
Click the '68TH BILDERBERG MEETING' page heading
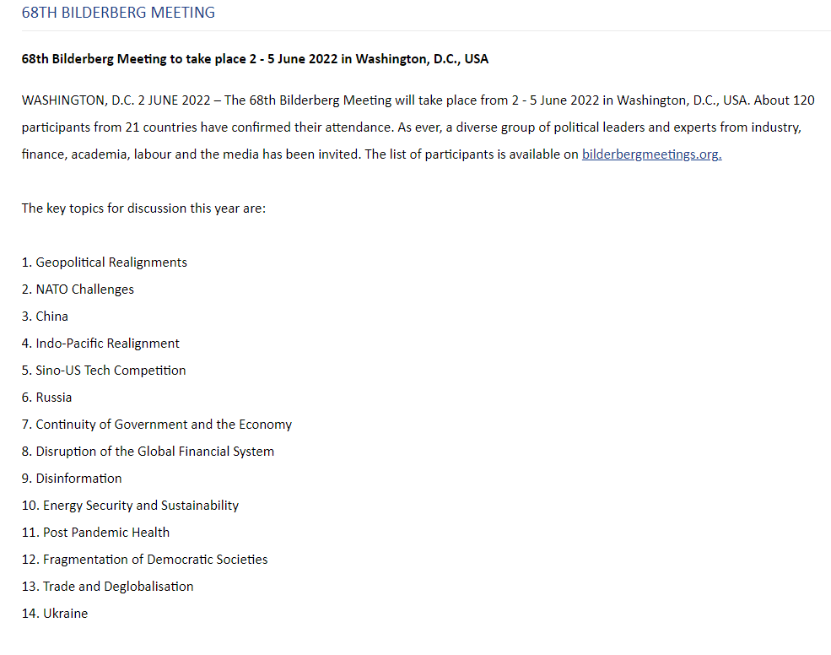point(118,13)
